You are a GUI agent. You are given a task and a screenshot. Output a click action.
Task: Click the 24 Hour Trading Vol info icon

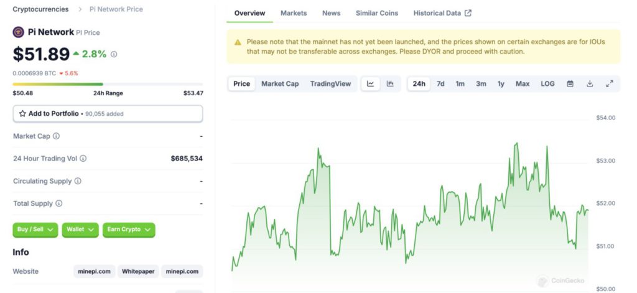83,159
